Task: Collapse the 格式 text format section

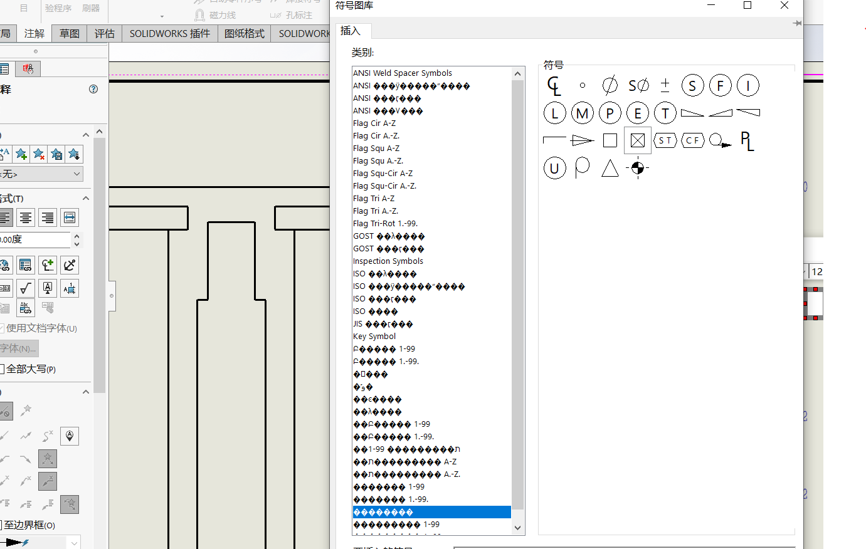Action: [x=86, y=198]
